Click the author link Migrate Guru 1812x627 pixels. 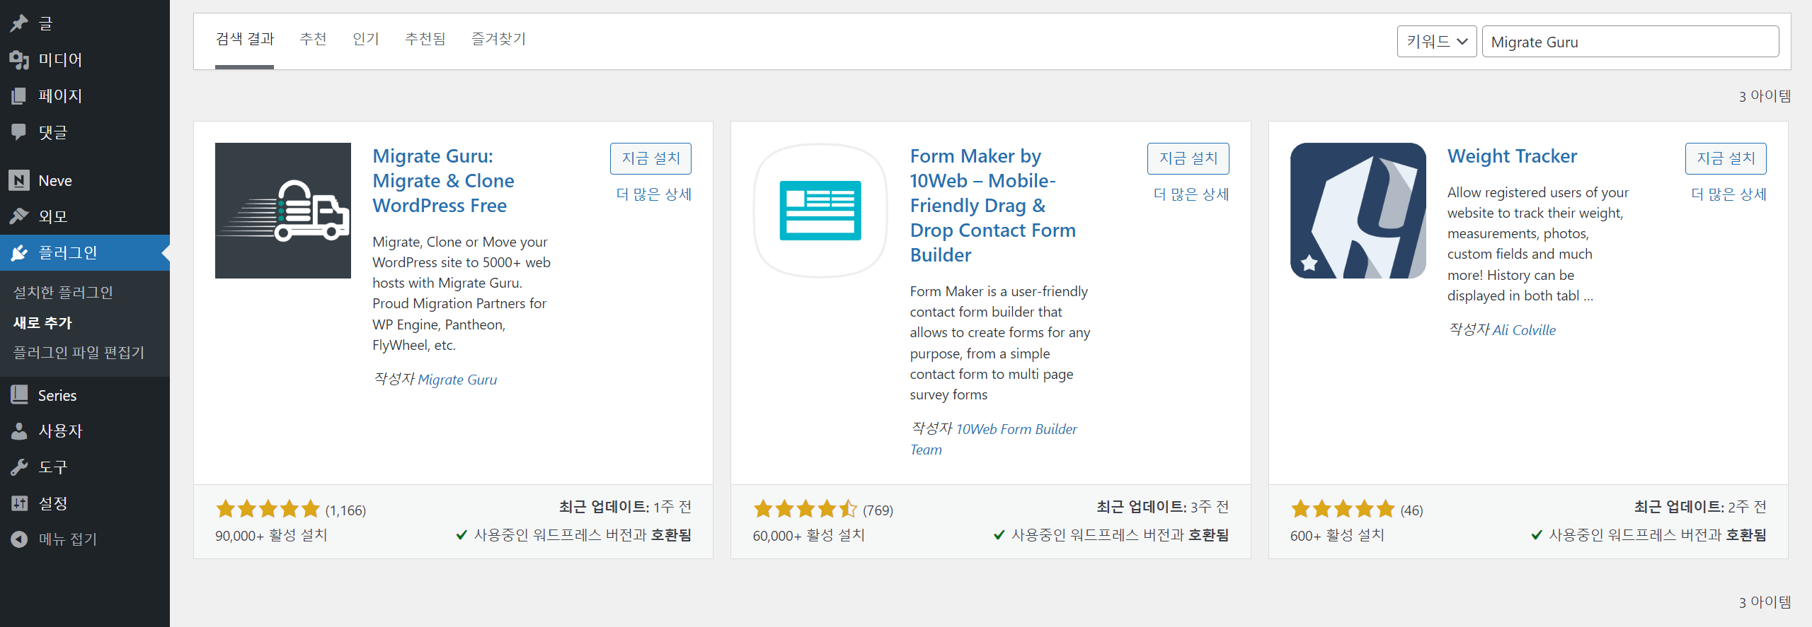pyautogui.click(x=457, y=380)
